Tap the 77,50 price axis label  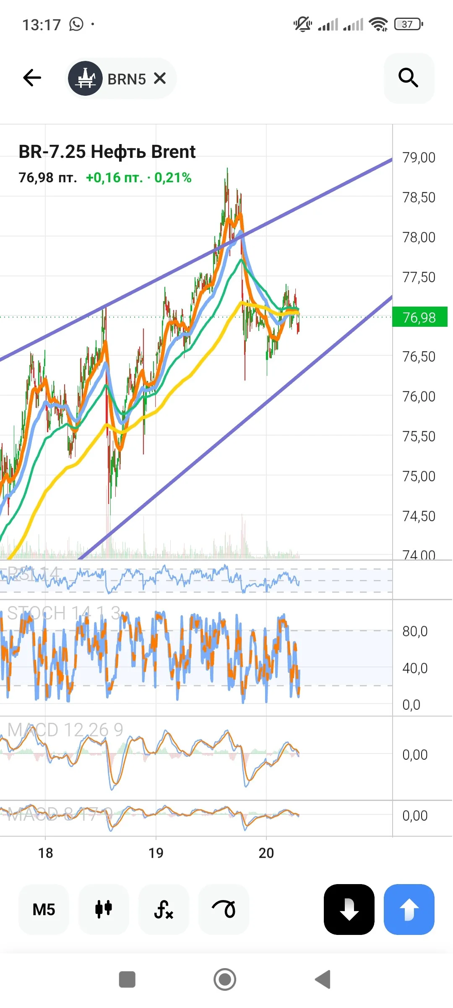419,277
